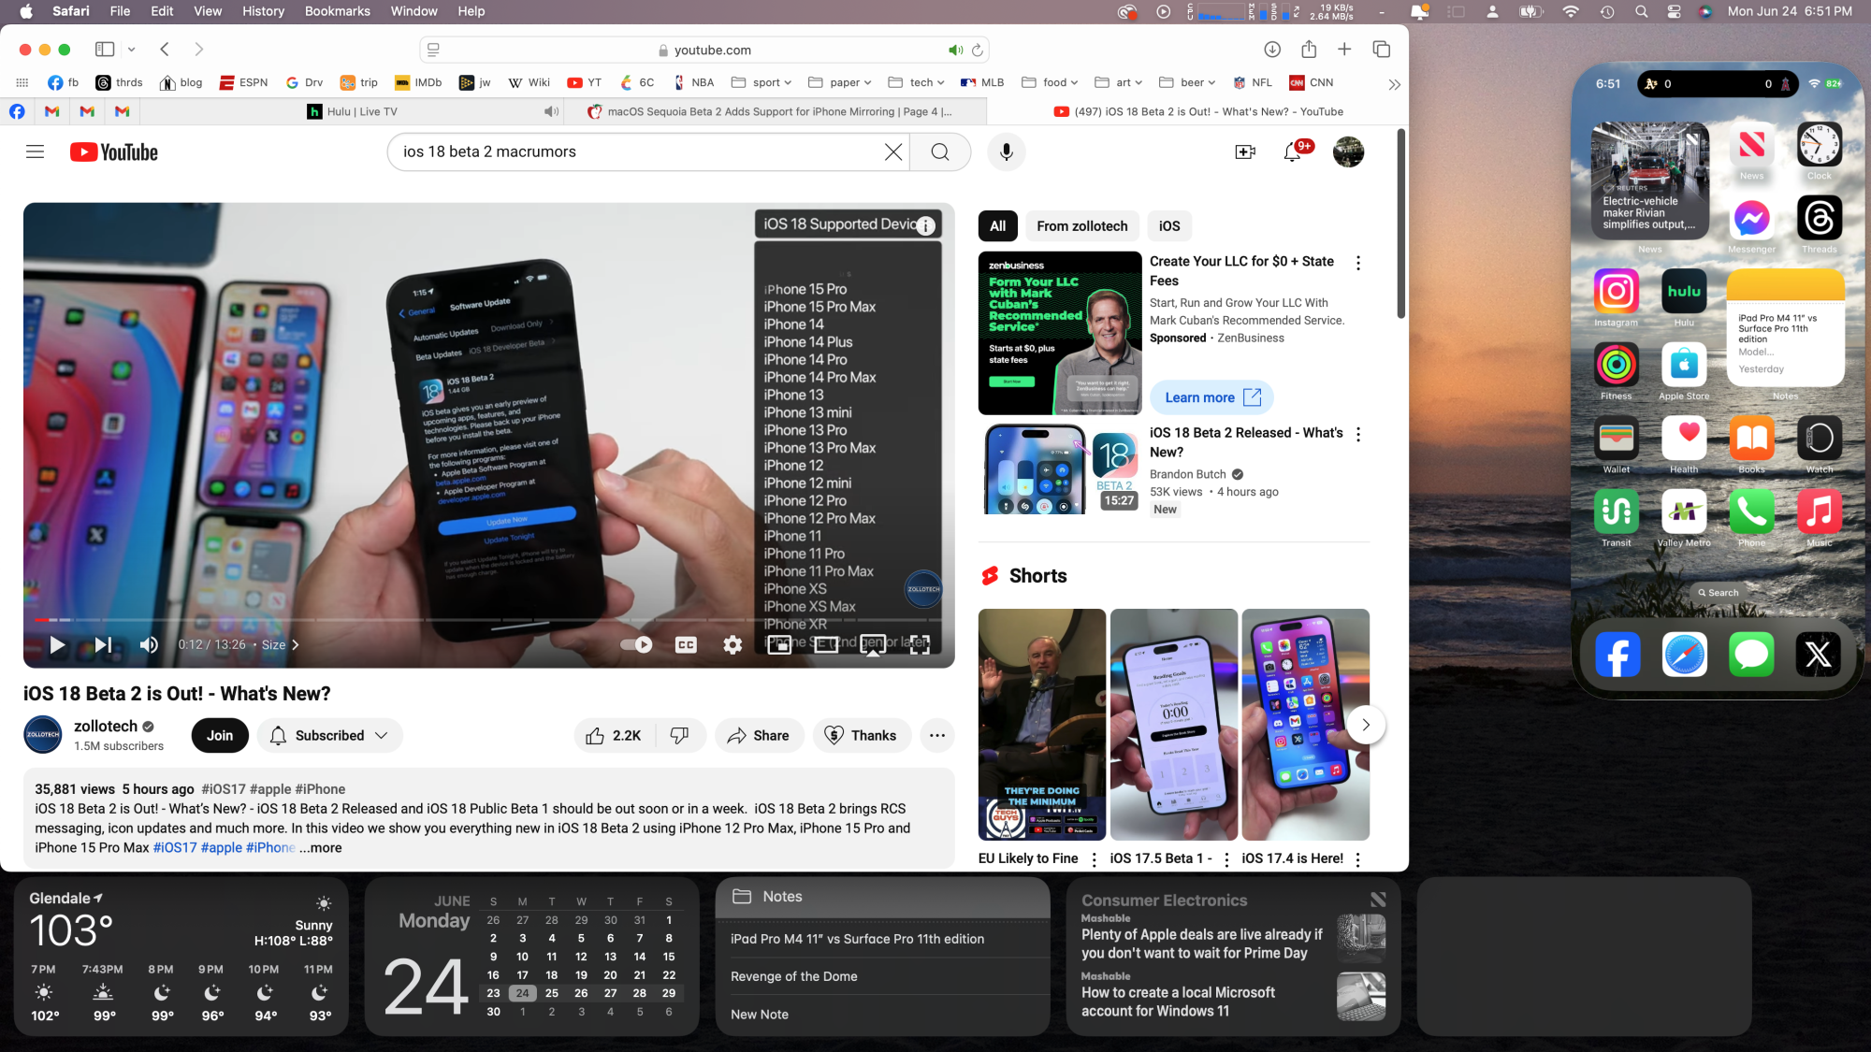
Task: Open the YouTube notifications bell
Action: pos(1292,151)
